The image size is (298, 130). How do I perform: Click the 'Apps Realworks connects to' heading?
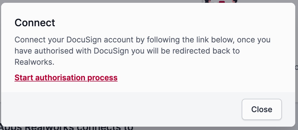(67, 128)
